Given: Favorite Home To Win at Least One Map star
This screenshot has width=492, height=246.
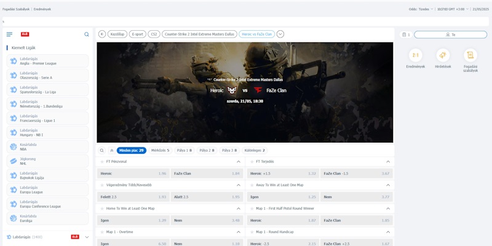Looking at the screenshot, I should [x=102, y=208].
